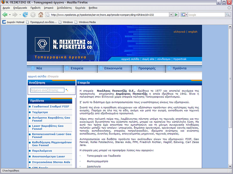Click the Κείμενο αναζήτησης search field

coord(47,90)
